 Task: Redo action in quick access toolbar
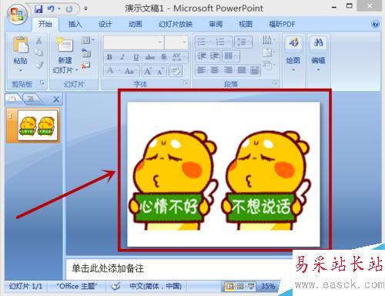click(x=69, y=9)
